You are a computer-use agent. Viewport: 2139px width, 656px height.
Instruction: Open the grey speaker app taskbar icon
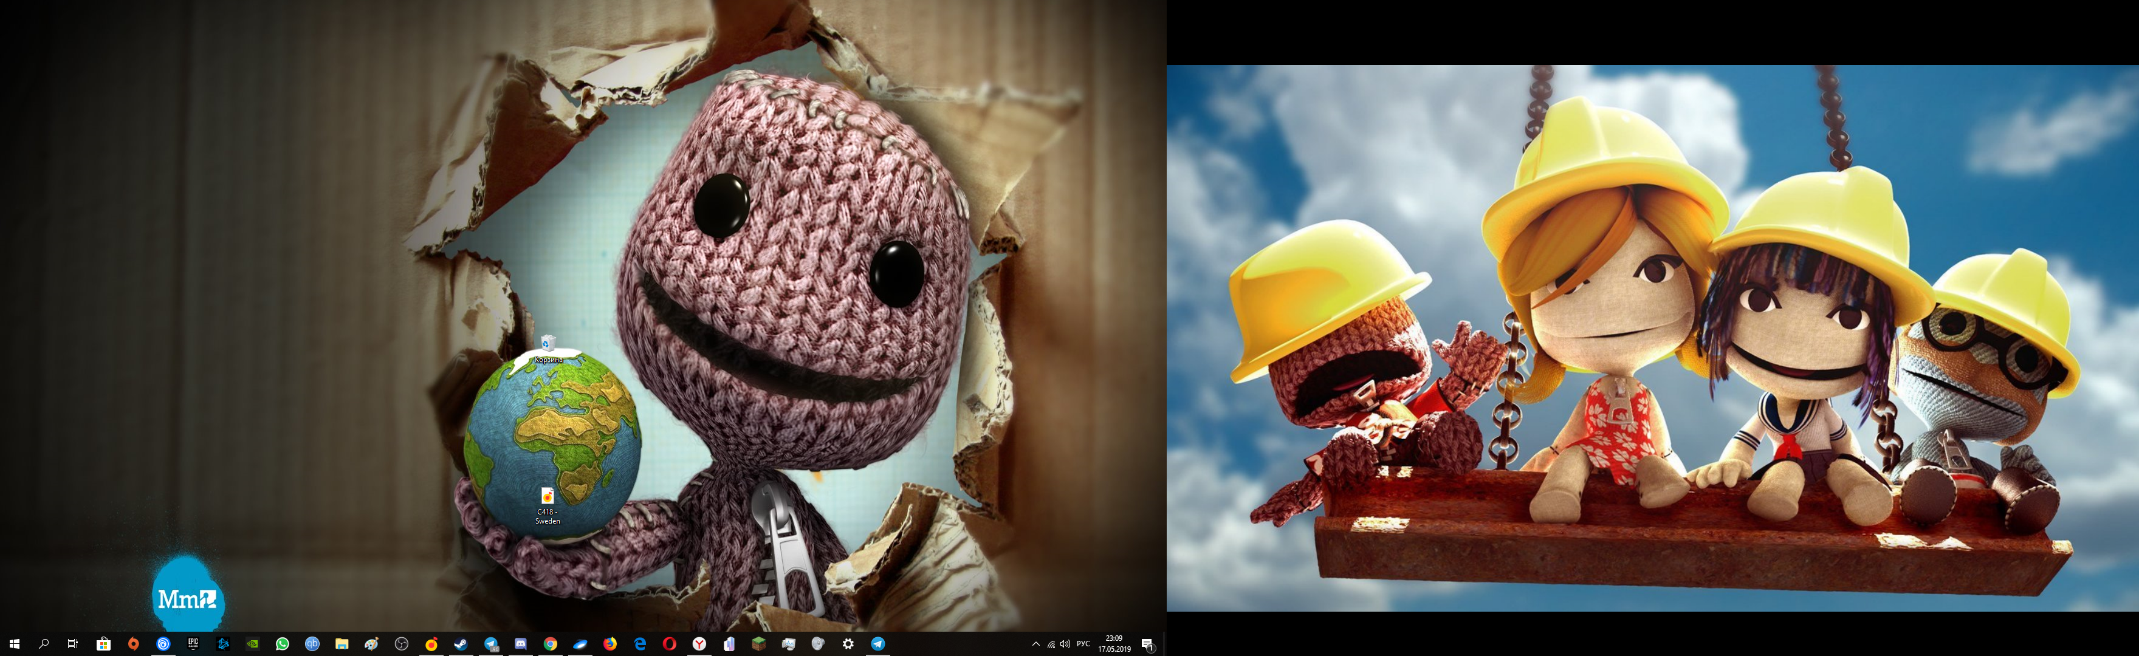pos(819,643)
